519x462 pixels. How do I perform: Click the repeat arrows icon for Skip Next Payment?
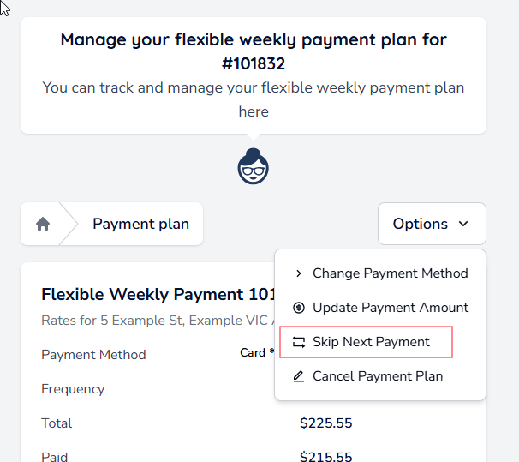298,342
